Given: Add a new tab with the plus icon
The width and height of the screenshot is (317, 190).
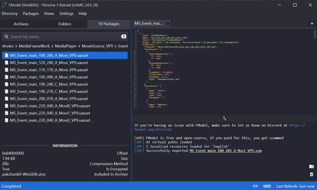Looking at the screenshot, I should pos(312,23).
